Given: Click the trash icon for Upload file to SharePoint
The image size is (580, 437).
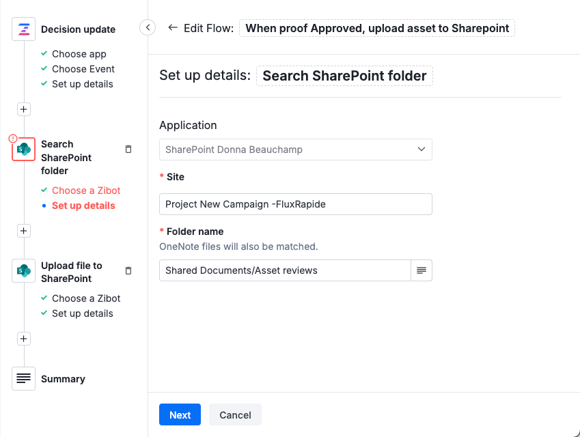Looking at the screenshot, I should point(128,270).
